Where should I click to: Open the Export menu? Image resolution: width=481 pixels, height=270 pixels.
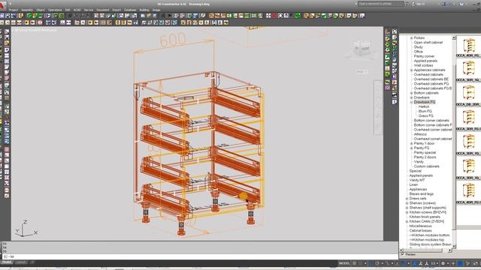116,10
